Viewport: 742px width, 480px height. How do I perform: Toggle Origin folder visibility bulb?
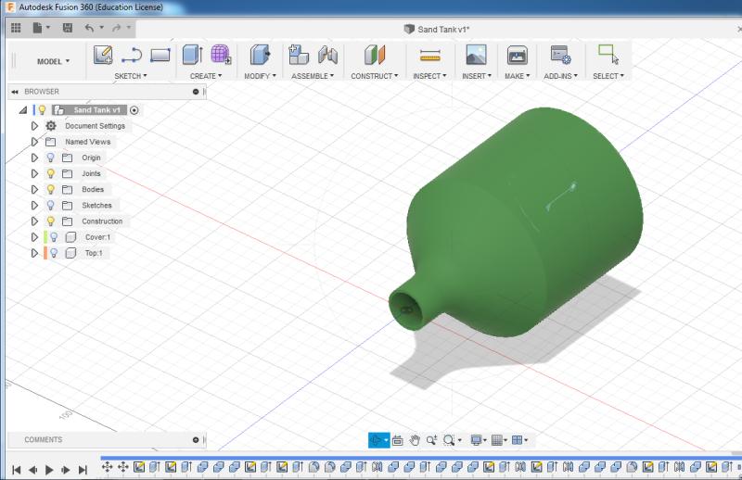(51, 158)
